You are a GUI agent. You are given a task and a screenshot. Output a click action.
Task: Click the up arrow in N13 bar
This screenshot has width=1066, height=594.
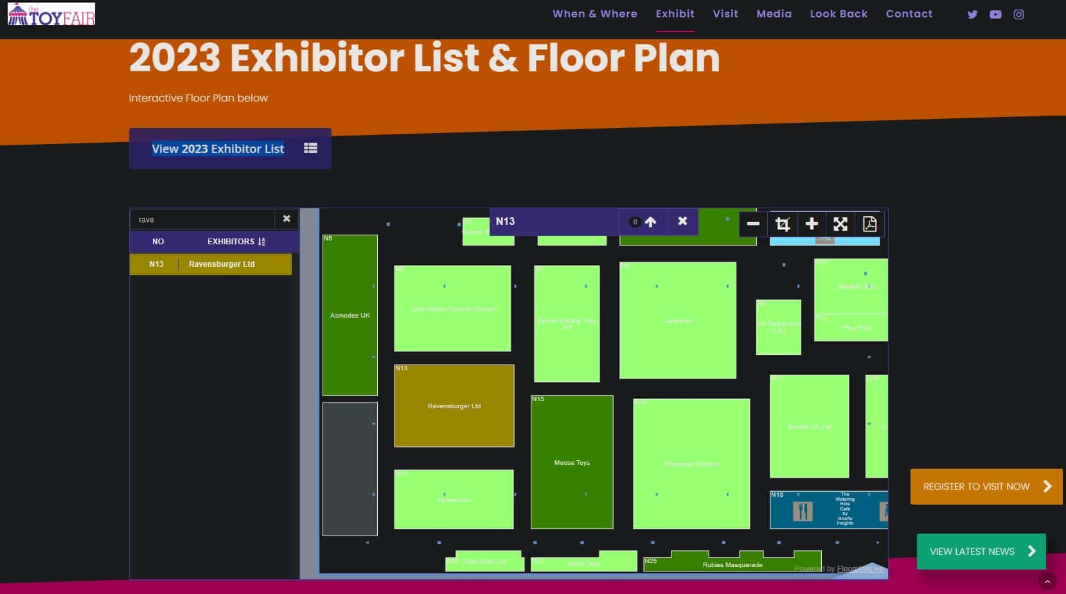click(x=650, y=222)
